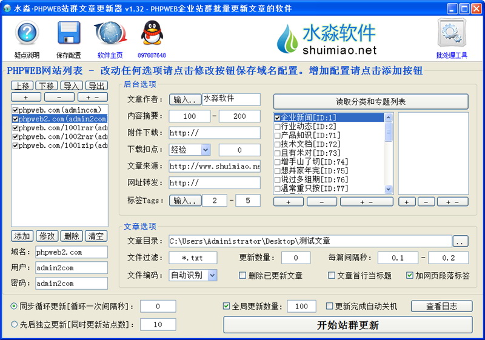
Task: Click the 更新数量 field
Action: tap(296, 258)
